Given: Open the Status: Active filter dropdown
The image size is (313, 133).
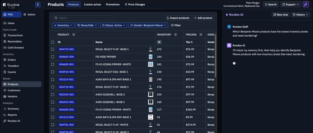Looking at the screenshot, I should click(113, 25).
